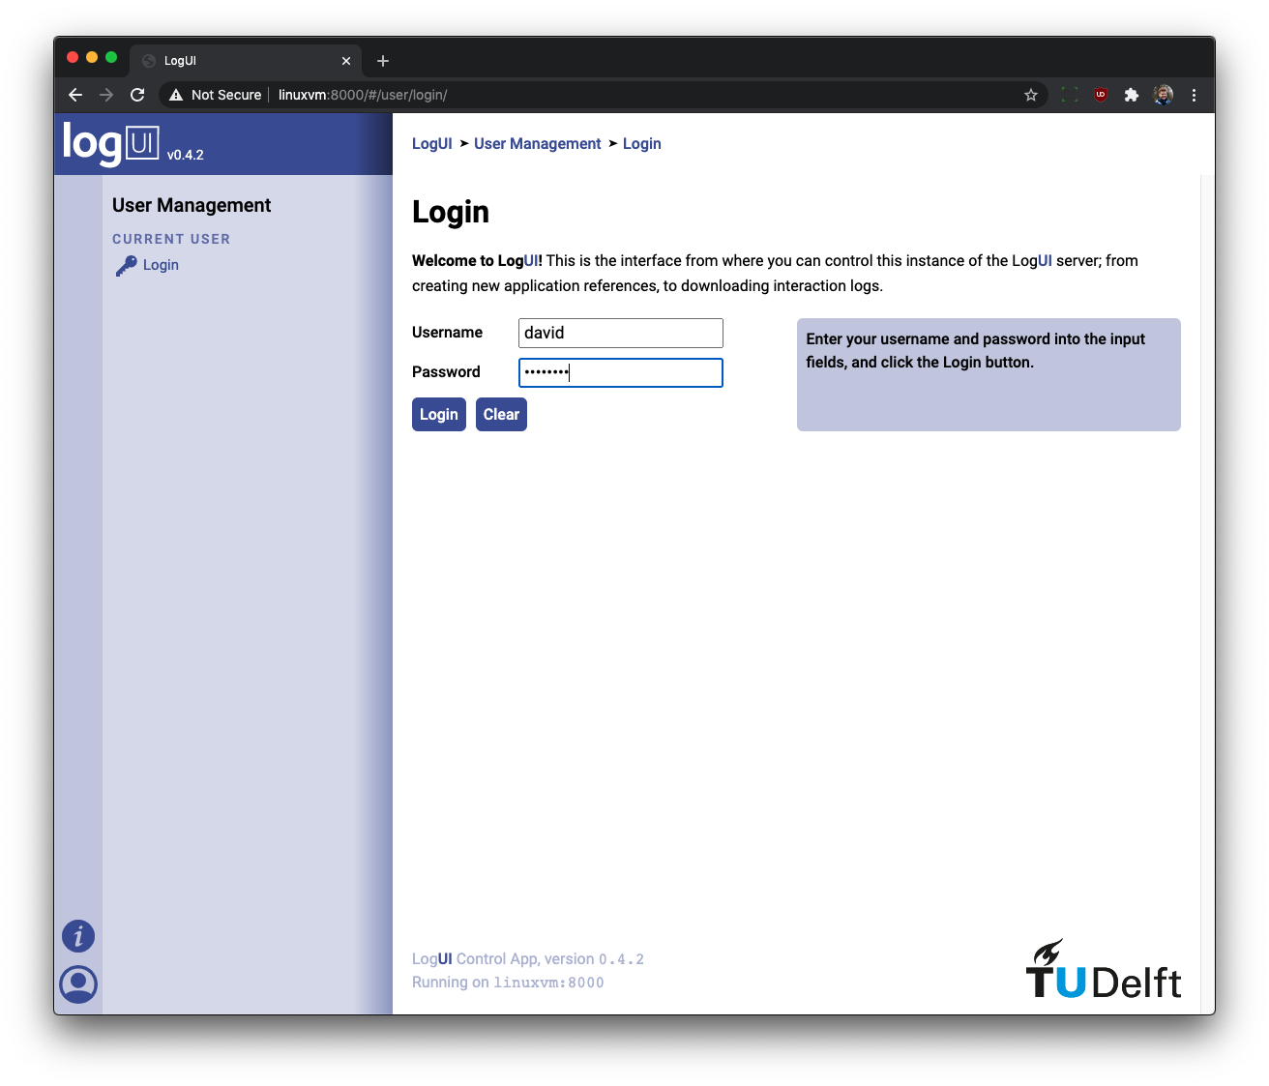Image resolution: width=1269 pixels, height=1086 pixels.
Task: Click the User Management sidebar heading
Action: click(192, 205)
